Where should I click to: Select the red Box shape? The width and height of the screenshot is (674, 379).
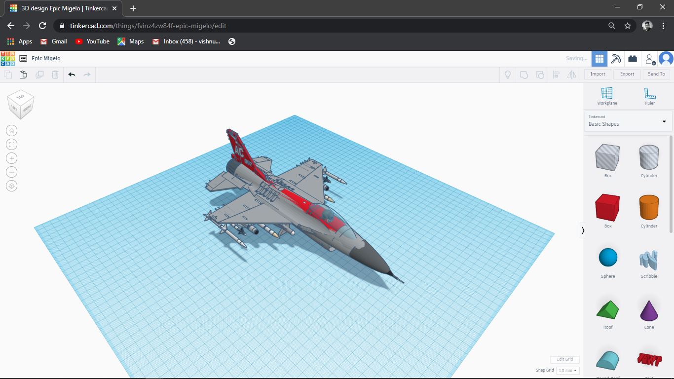point(607,208)
